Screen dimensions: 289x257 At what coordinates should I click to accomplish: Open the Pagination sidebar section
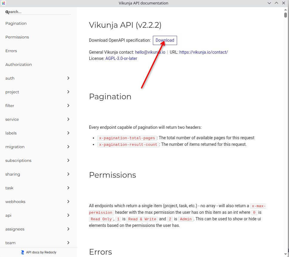point(16,23)
